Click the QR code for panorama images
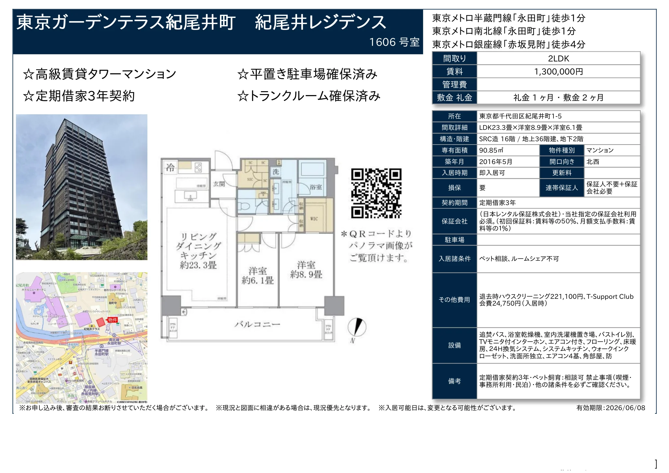669x473 pixels. coord(376,193)
